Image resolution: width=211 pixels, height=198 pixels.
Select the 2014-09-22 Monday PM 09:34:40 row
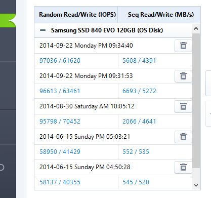[113, 46]
